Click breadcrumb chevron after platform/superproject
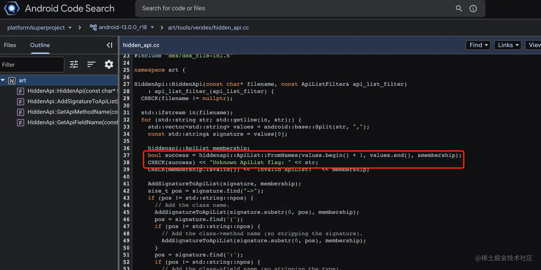The height and width of the screenshot is (270, 541). point(80,28)
